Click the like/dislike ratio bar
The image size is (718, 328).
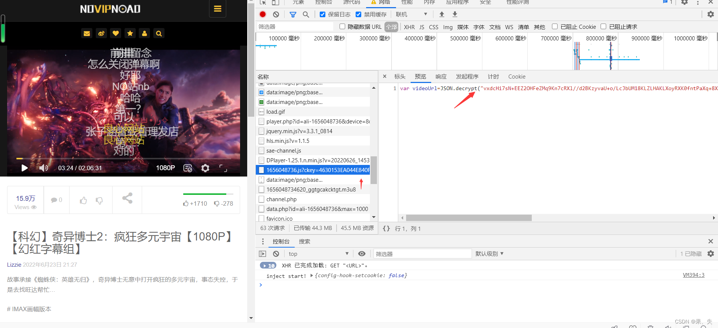click(x=208, y=194)
